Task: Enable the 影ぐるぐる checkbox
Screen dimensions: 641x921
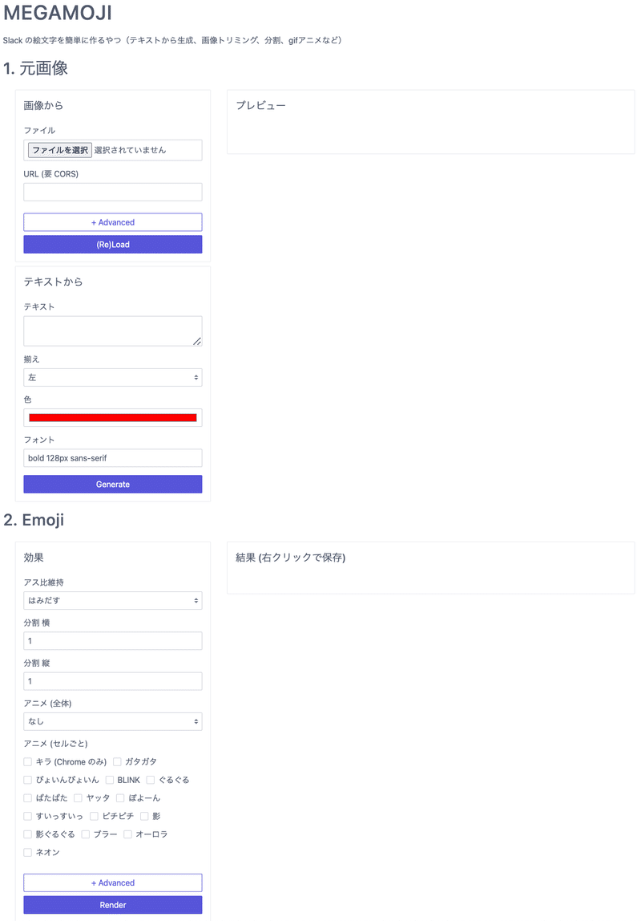Action: pyautogui.click(x=27, y=834)
